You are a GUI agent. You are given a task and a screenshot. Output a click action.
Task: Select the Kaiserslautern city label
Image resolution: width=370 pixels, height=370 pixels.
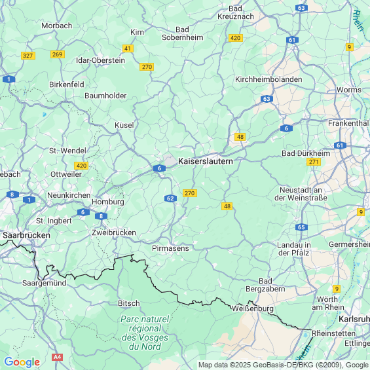(x=206, y=161)
